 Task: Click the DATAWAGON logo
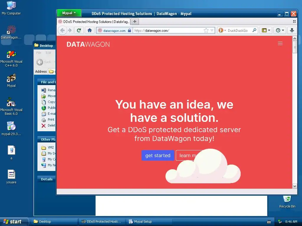coord(88,44)
